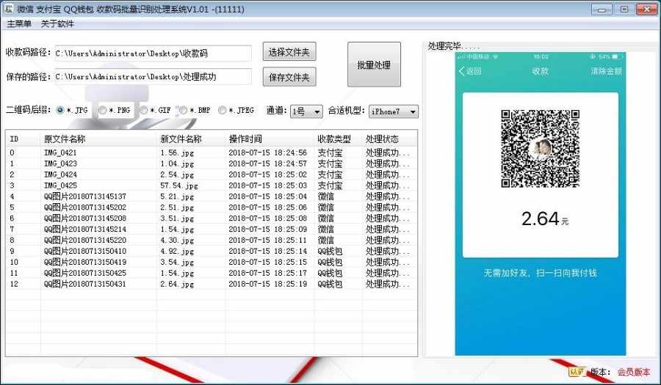Open the 主菜单 menu
The image size is (661, 385).
19,24
